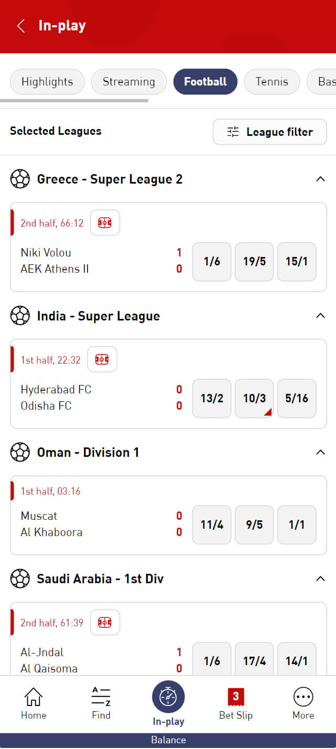The height and width of the screenshot is (749, 336).
Task: Switch to the Tennis tab
Action: 272,82
